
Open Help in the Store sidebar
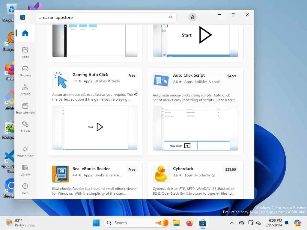coord(25,189)
